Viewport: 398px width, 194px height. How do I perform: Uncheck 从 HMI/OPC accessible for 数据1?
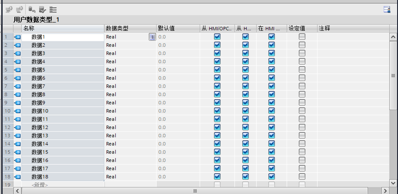tap(217, 37)
